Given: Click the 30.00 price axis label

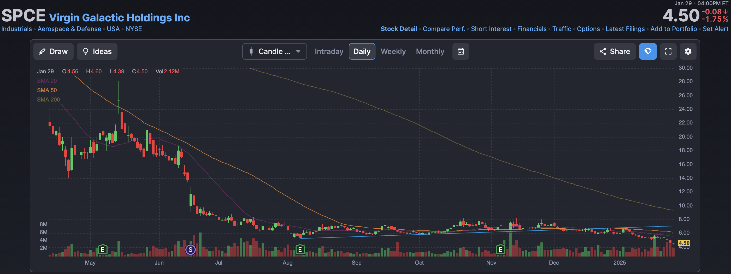Looking at the screenshot, I should tap(685, 68).
